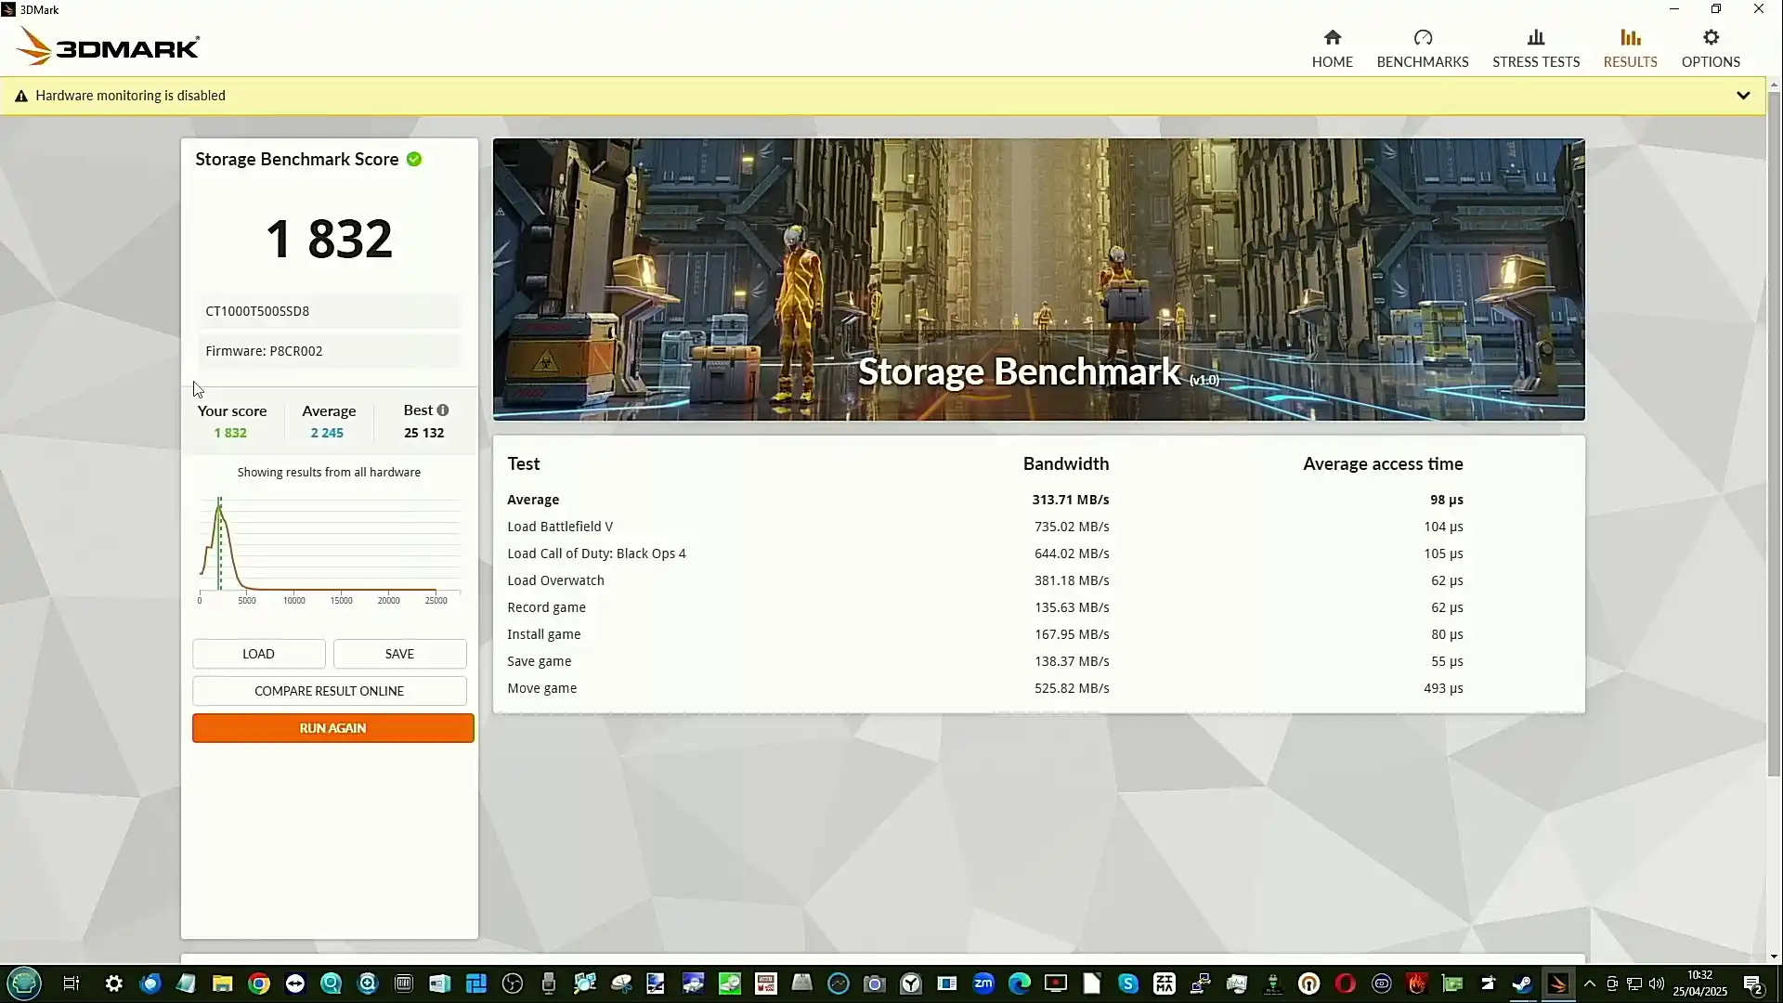The height and width of the screenshot is (1003, 1783).
Task: Click the Bandwidth column header
Action: (x=1065, y=463)
